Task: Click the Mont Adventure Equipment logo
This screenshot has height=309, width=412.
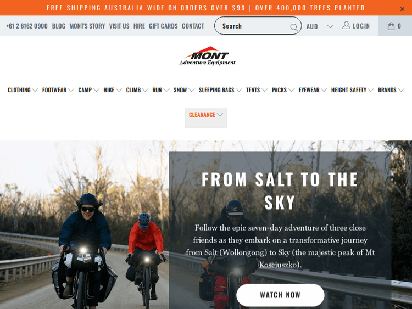Action: [208, 55]
